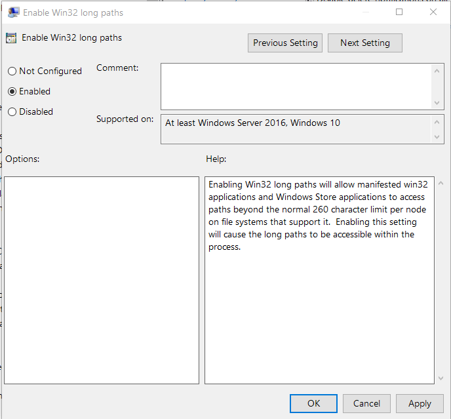
Task: Click Help pane scroll down arrow
Action: tap(441, 378)
